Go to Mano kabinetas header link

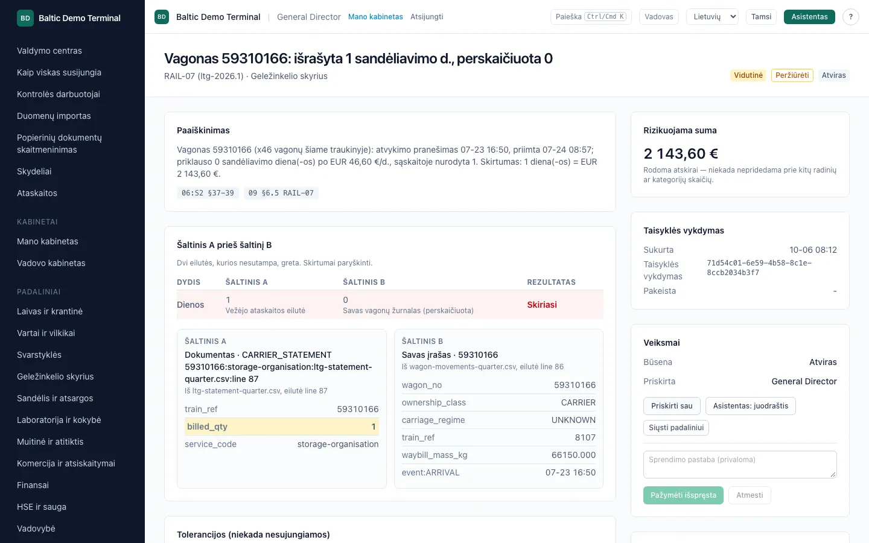pyautogui.click(x=375, y=17)
